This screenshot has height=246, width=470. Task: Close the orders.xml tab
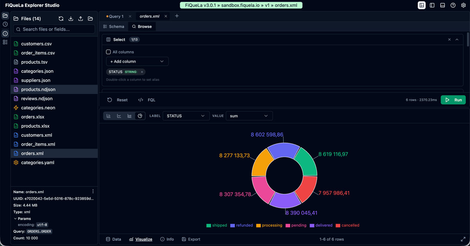click(166, 16)
